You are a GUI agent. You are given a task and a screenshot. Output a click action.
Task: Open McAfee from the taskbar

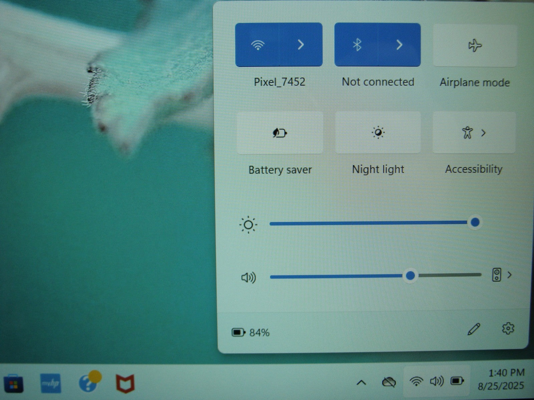click(125, 384)
